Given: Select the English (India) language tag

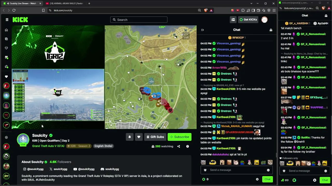Looking at the screenshot, I should coord(103,146).
